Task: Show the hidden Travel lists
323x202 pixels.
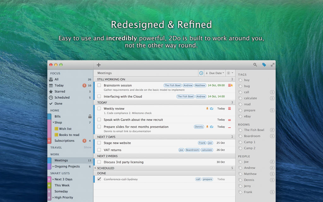Action: 88,147
